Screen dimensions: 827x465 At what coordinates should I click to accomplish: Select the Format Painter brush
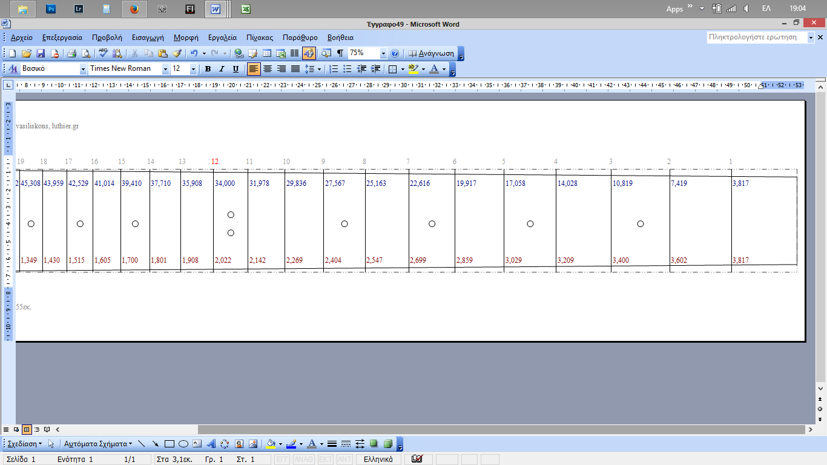[177, 53]
